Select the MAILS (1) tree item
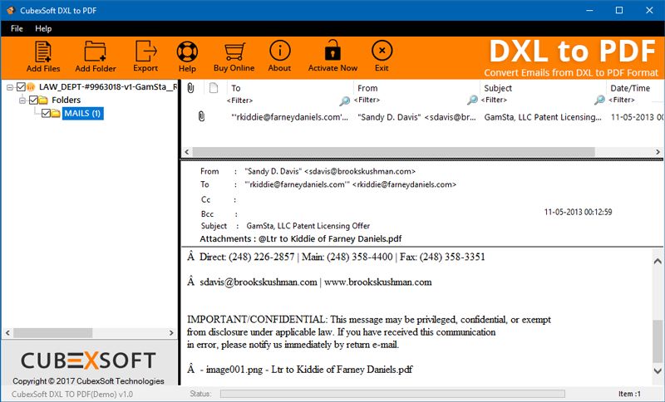665x402 pixels. pyautogui.click(x=82, y=113)
